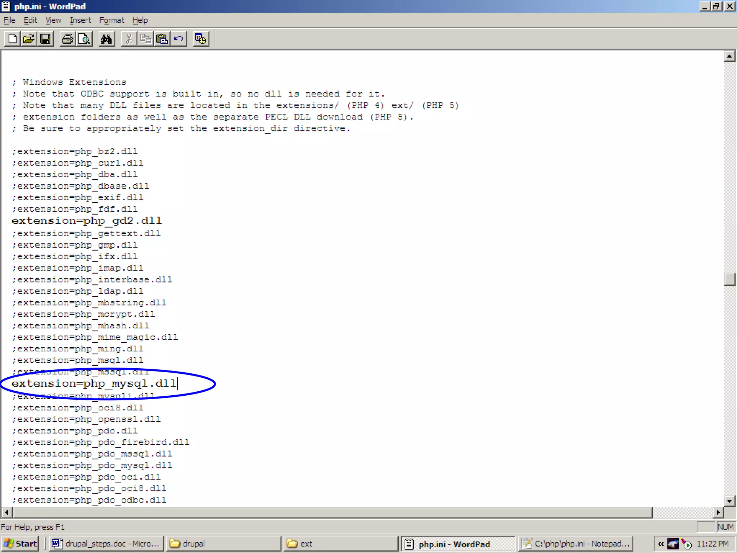Open the Format menu
The width and height of the screenshot is (737, 553).
[112, 21]
